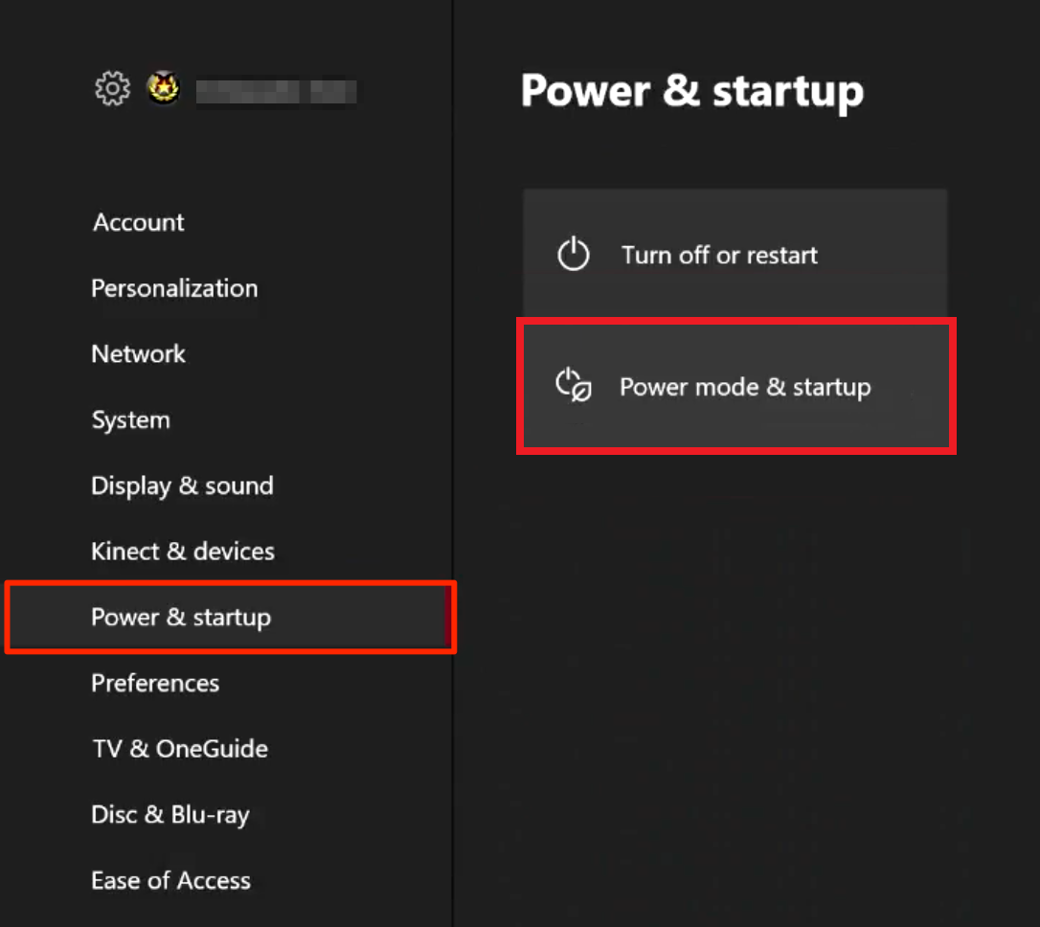Viewport: 1040px width, 927px height.
Task: Open Kinect & devices settings
Action: [x=183, y=552]
